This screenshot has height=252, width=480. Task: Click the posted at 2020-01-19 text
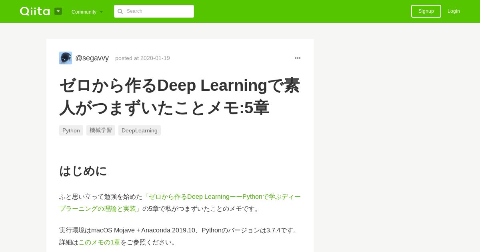(142, 58)
